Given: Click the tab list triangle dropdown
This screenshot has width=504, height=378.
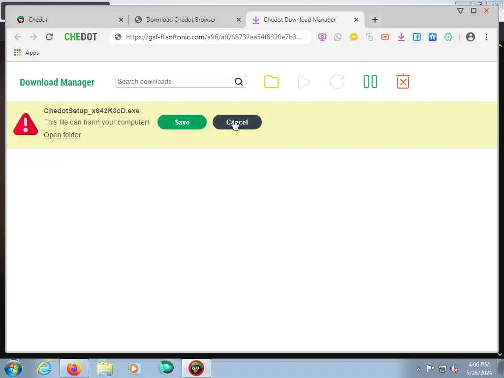Looking at the screenshot, I should [x=460, y=11].
